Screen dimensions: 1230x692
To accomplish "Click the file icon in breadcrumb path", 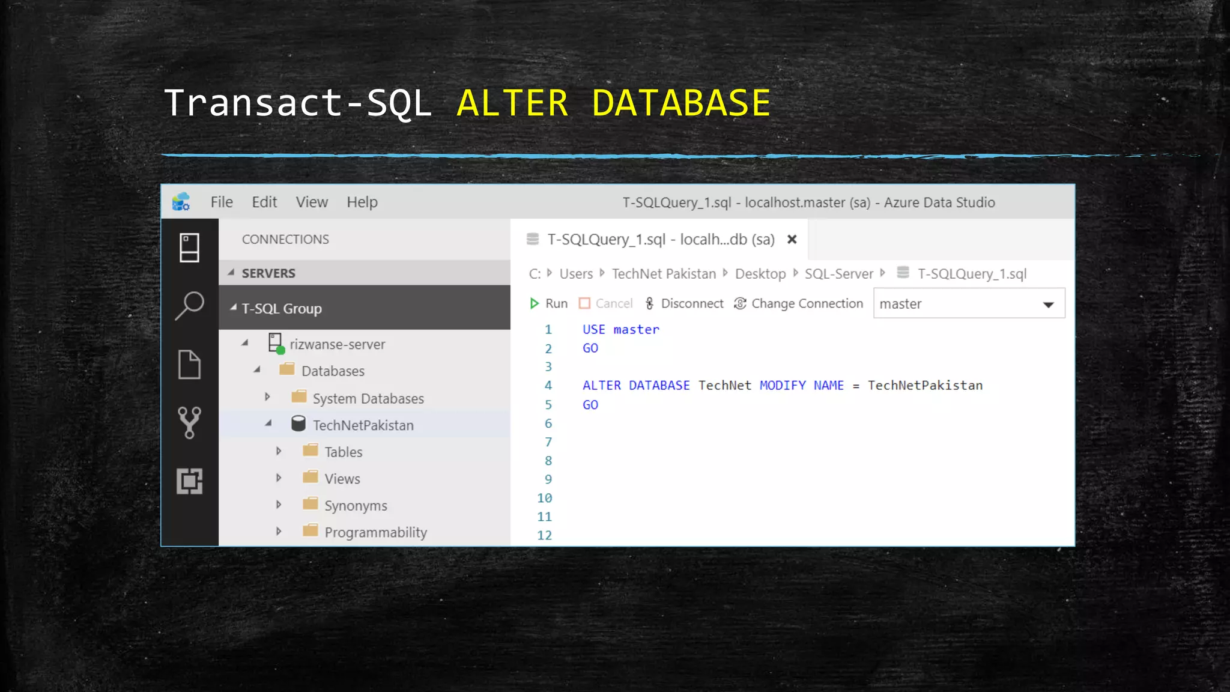I will (903, 273).
